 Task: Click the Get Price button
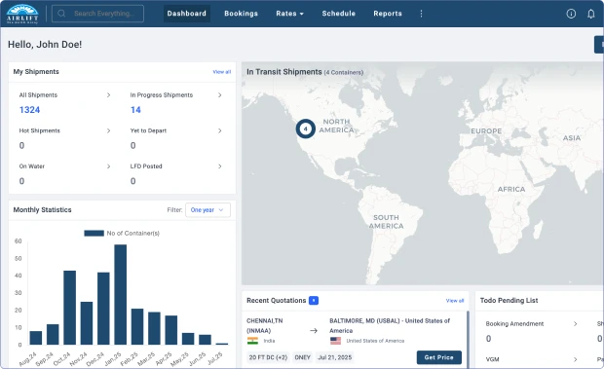tap(439, 357)
